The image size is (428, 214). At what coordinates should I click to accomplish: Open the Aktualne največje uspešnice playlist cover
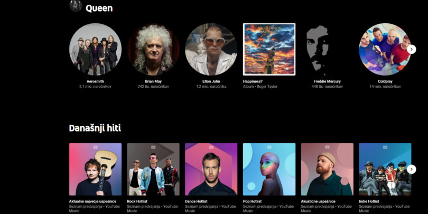click(x=95, y=169)
